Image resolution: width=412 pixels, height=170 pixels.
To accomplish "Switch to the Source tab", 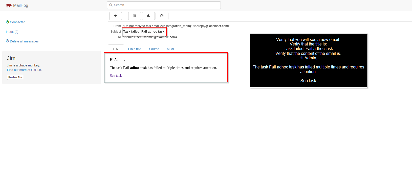I will [x=154, y=49].
